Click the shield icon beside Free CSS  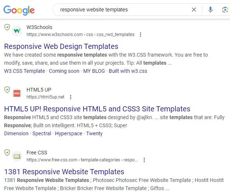pyautogui.click(x=7, y=153)
